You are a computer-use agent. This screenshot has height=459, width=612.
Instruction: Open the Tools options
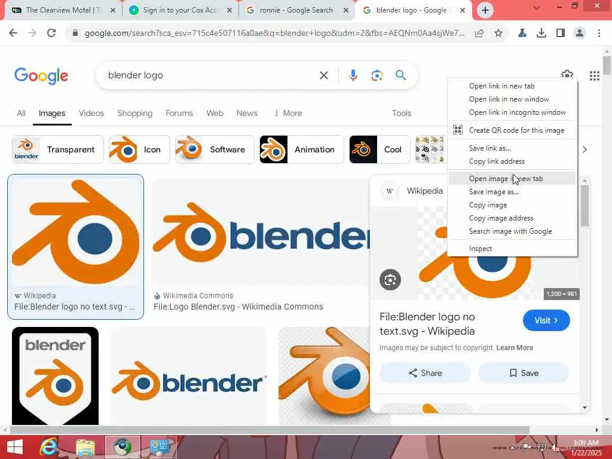click(x=402, y=113)
